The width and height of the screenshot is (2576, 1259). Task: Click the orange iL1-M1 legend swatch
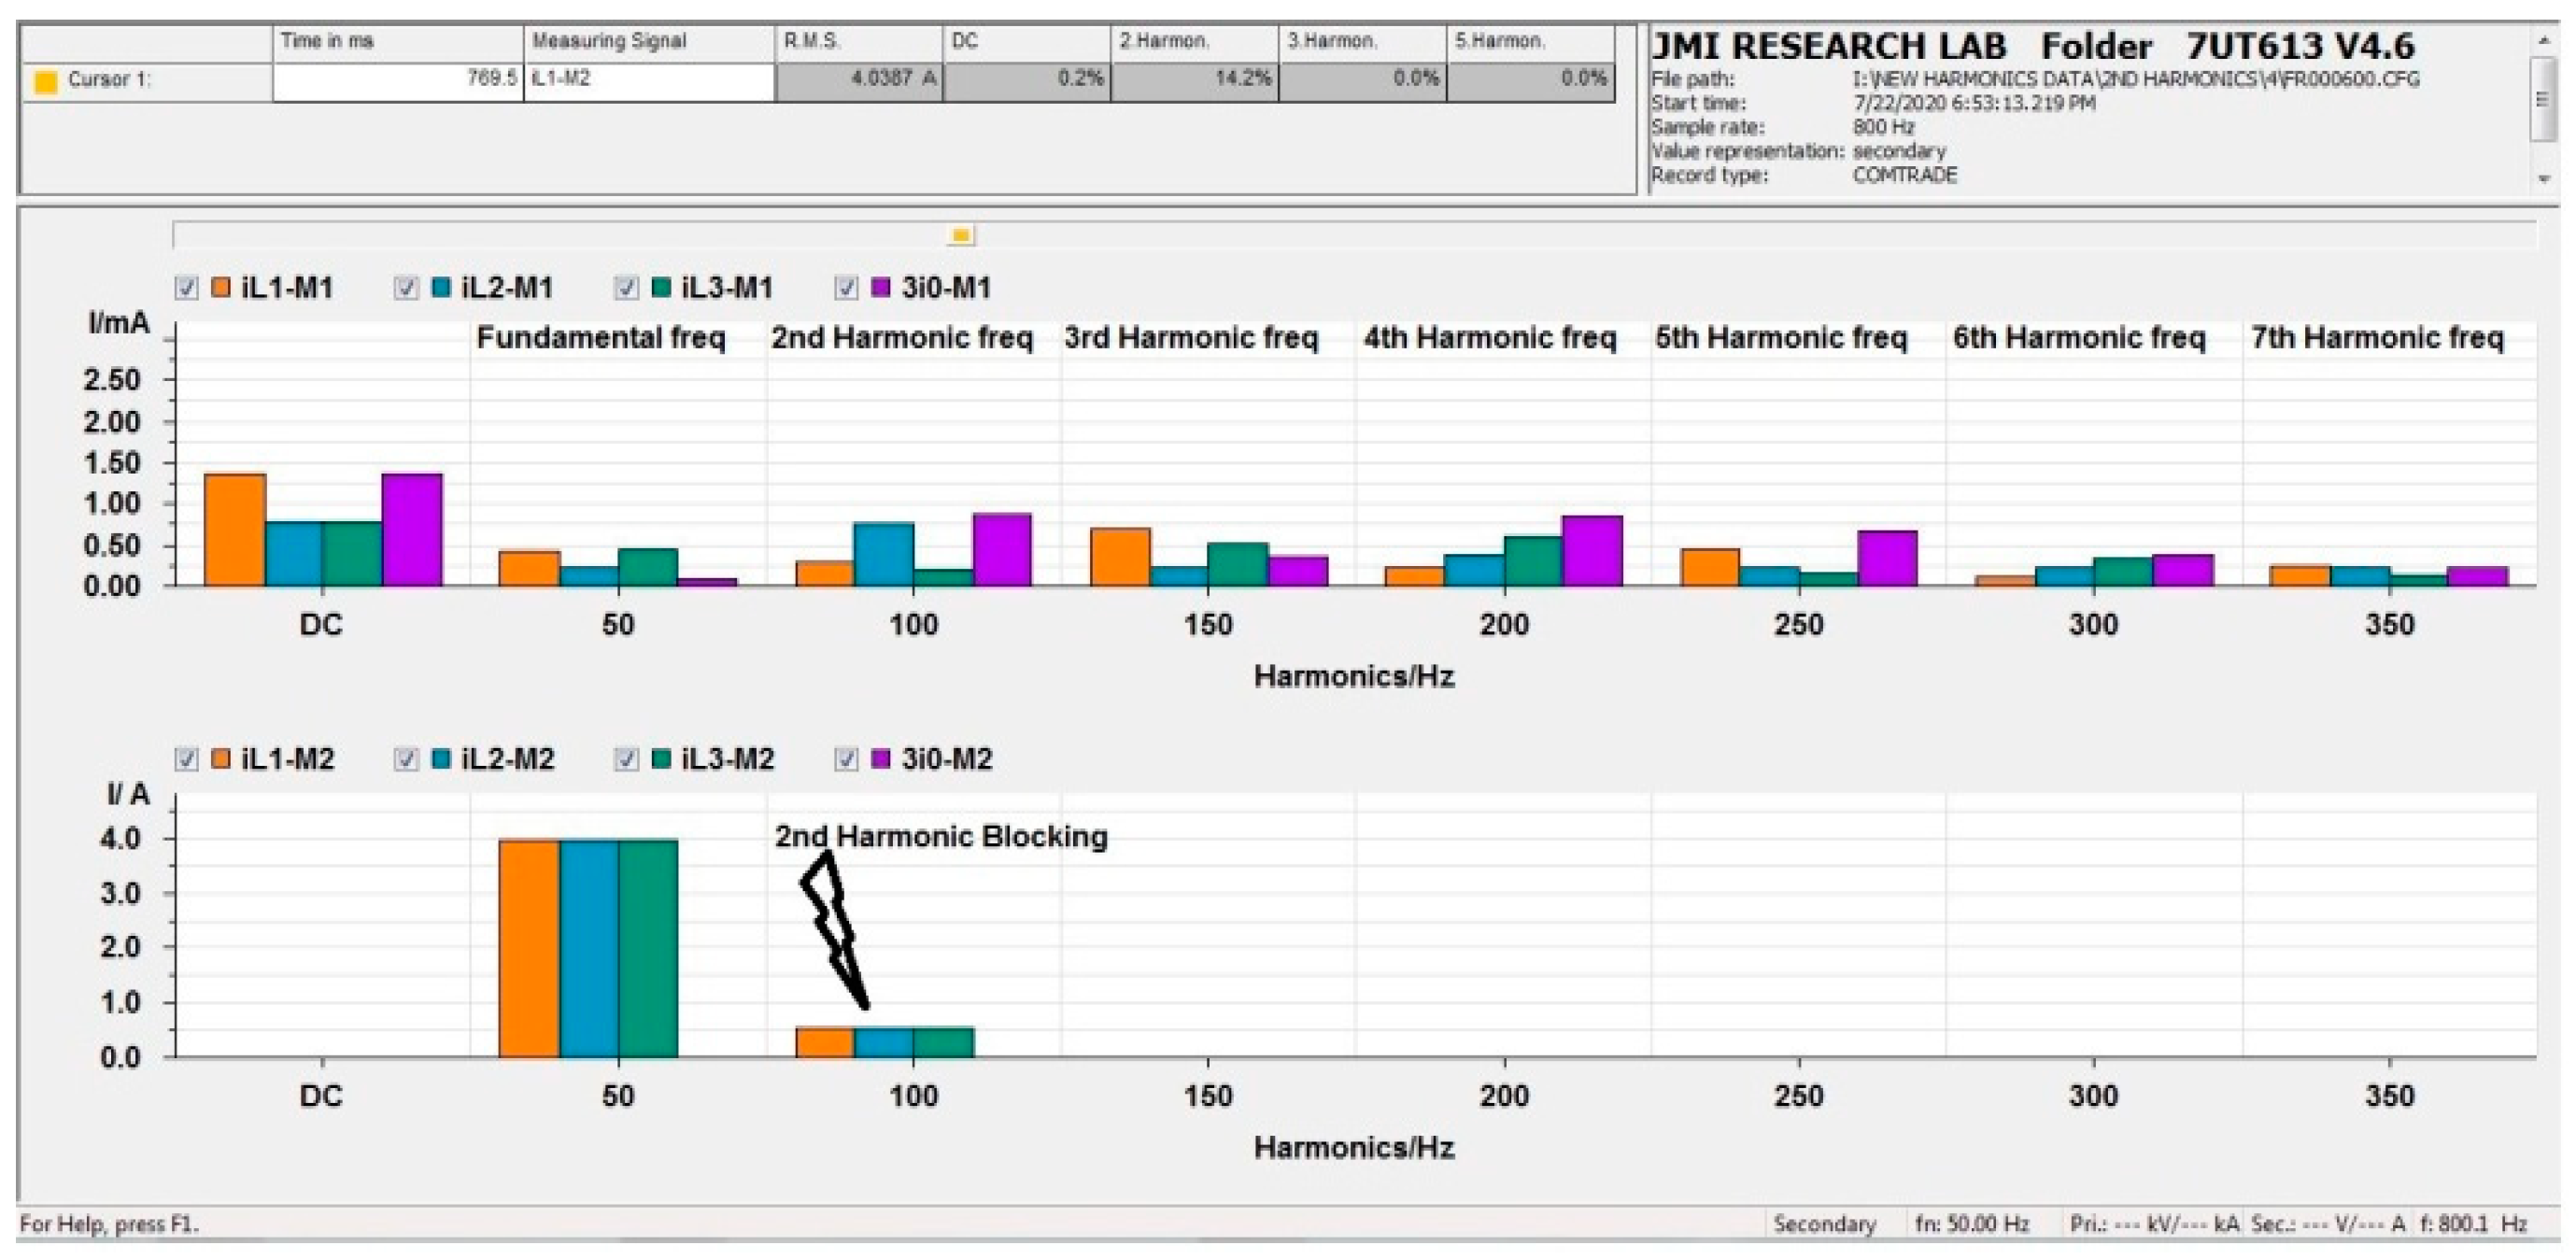pyautogui.click(x=221, y=288)
